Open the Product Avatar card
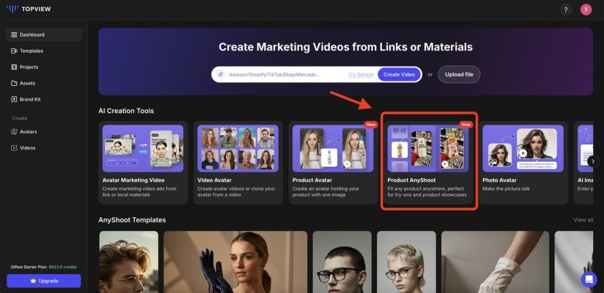 click(x=333, y=163)
